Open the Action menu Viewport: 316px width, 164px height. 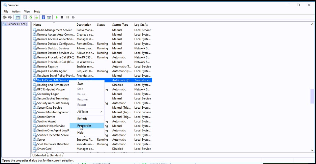[x=16, y=12]
